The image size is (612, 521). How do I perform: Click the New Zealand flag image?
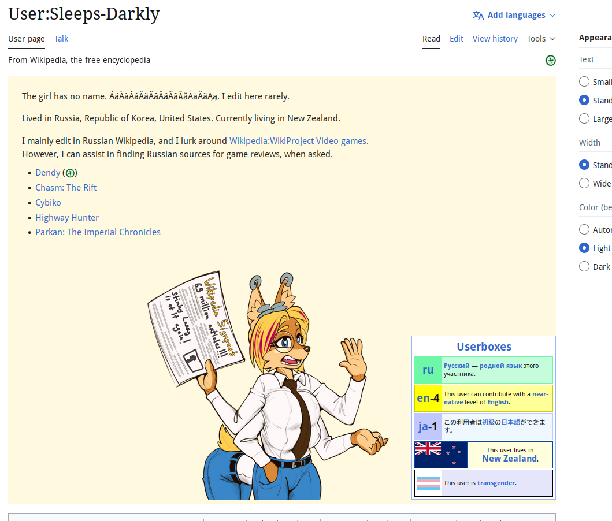440,455
